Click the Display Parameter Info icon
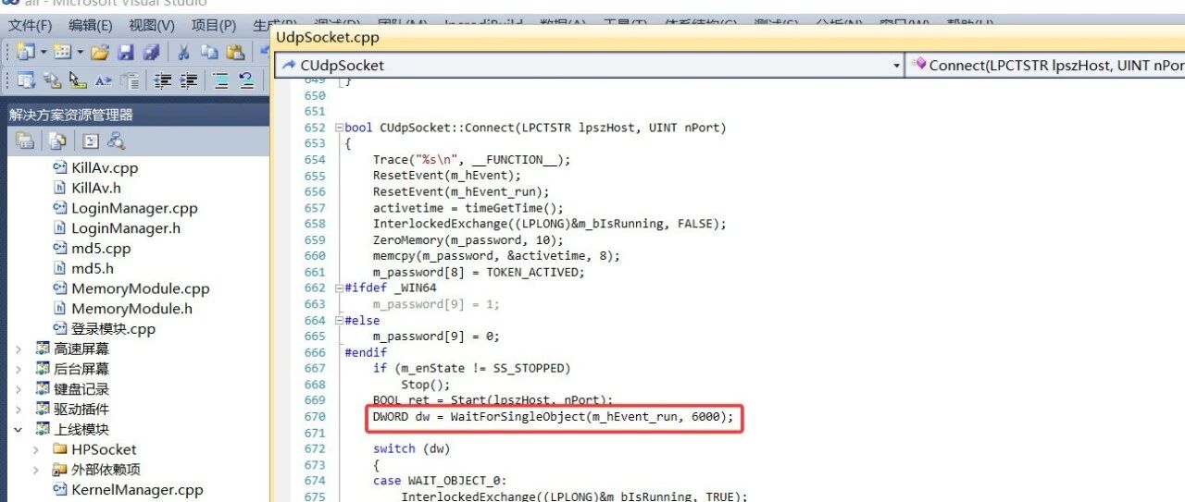Image resolution: width=1185 pixels, height=502 pixels. (x=52, y=80)
